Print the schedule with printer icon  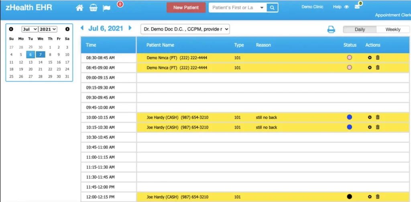tap(331, 30)
